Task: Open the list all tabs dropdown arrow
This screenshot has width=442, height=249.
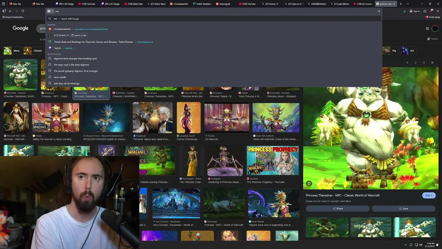Action: (408, 4)
